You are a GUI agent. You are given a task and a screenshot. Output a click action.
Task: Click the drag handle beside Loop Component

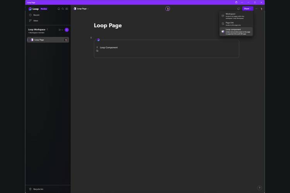(97, 47)
